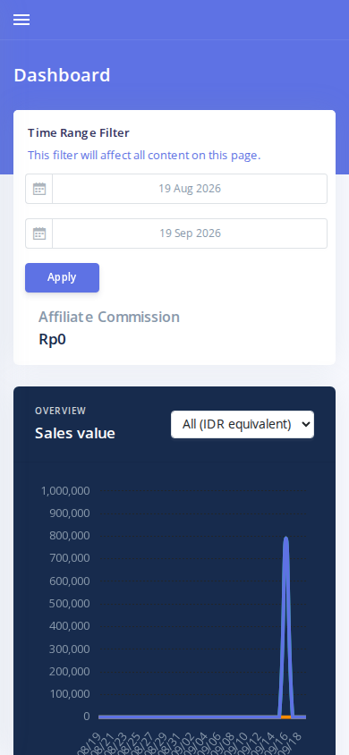Open the All (IDR equivalent) currency dropdown
Screen dimensions: 349x755
click(x=243, y=424)
